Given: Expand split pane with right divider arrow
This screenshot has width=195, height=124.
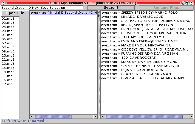Looking at the screenshot, I should [x=99, y=16].
